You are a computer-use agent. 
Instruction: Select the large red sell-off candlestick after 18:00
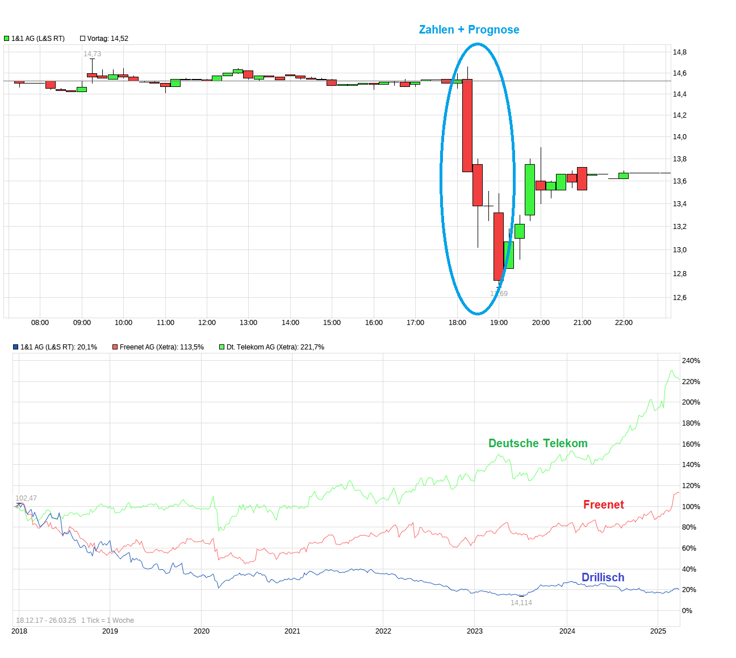467,125
